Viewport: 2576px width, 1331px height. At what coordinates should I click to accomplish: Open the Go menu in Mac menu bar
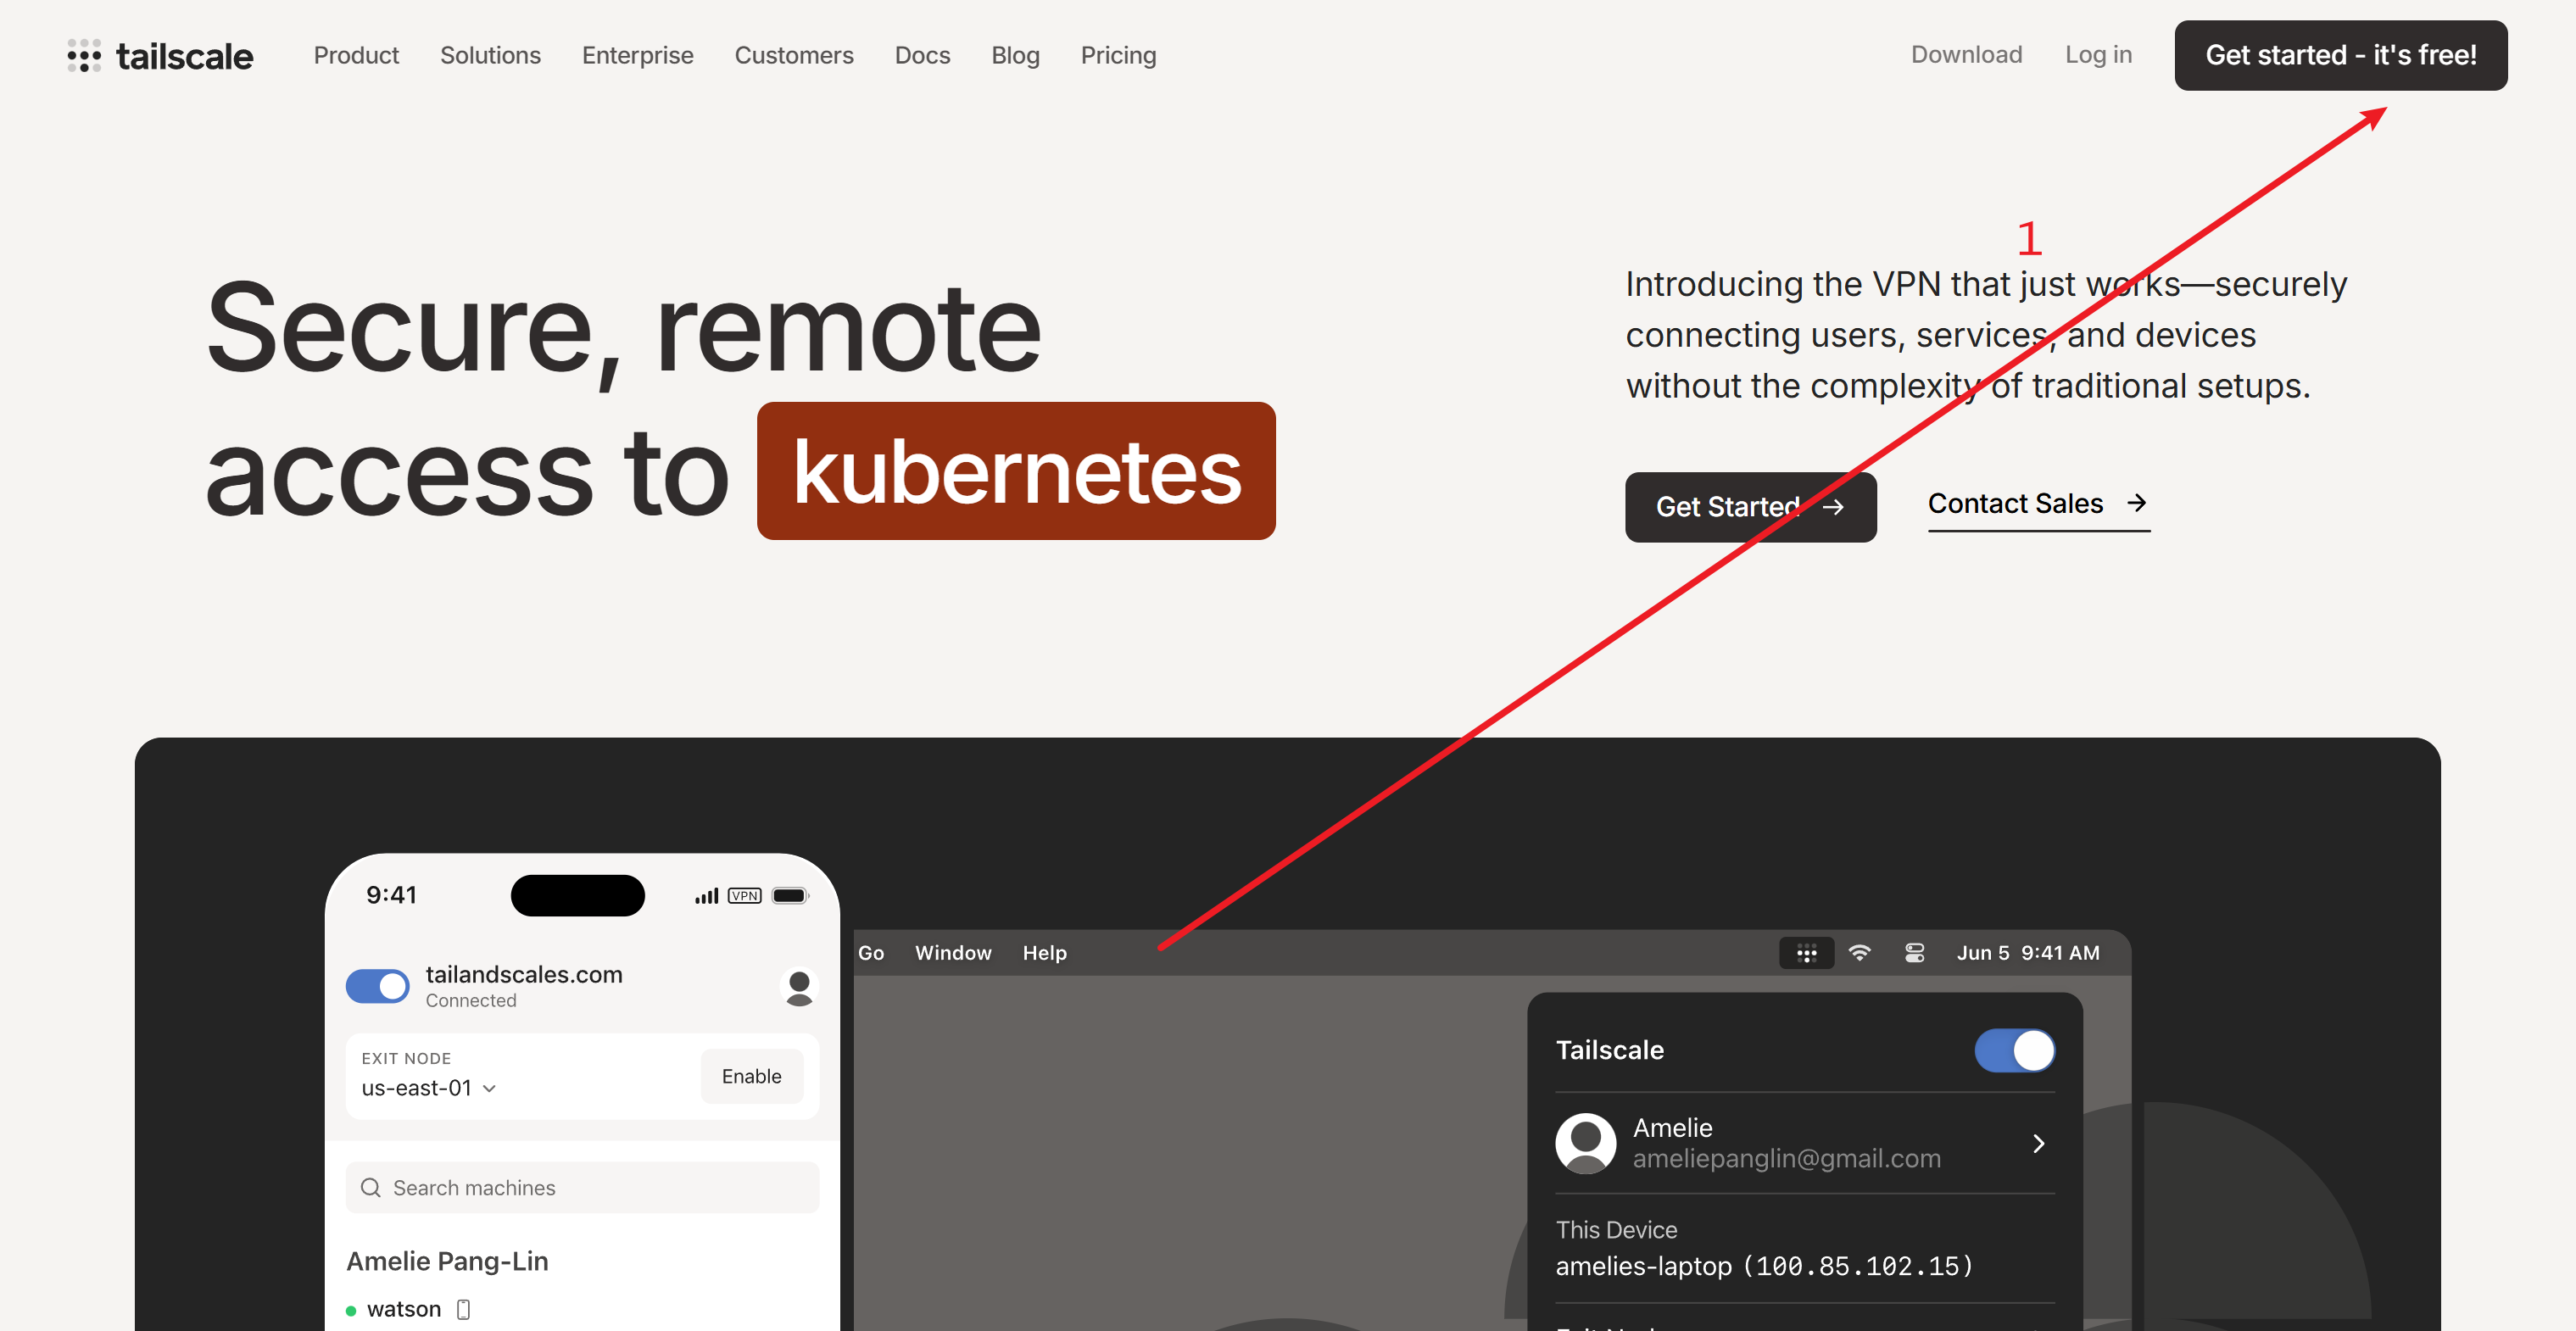(x=870, y=953)
